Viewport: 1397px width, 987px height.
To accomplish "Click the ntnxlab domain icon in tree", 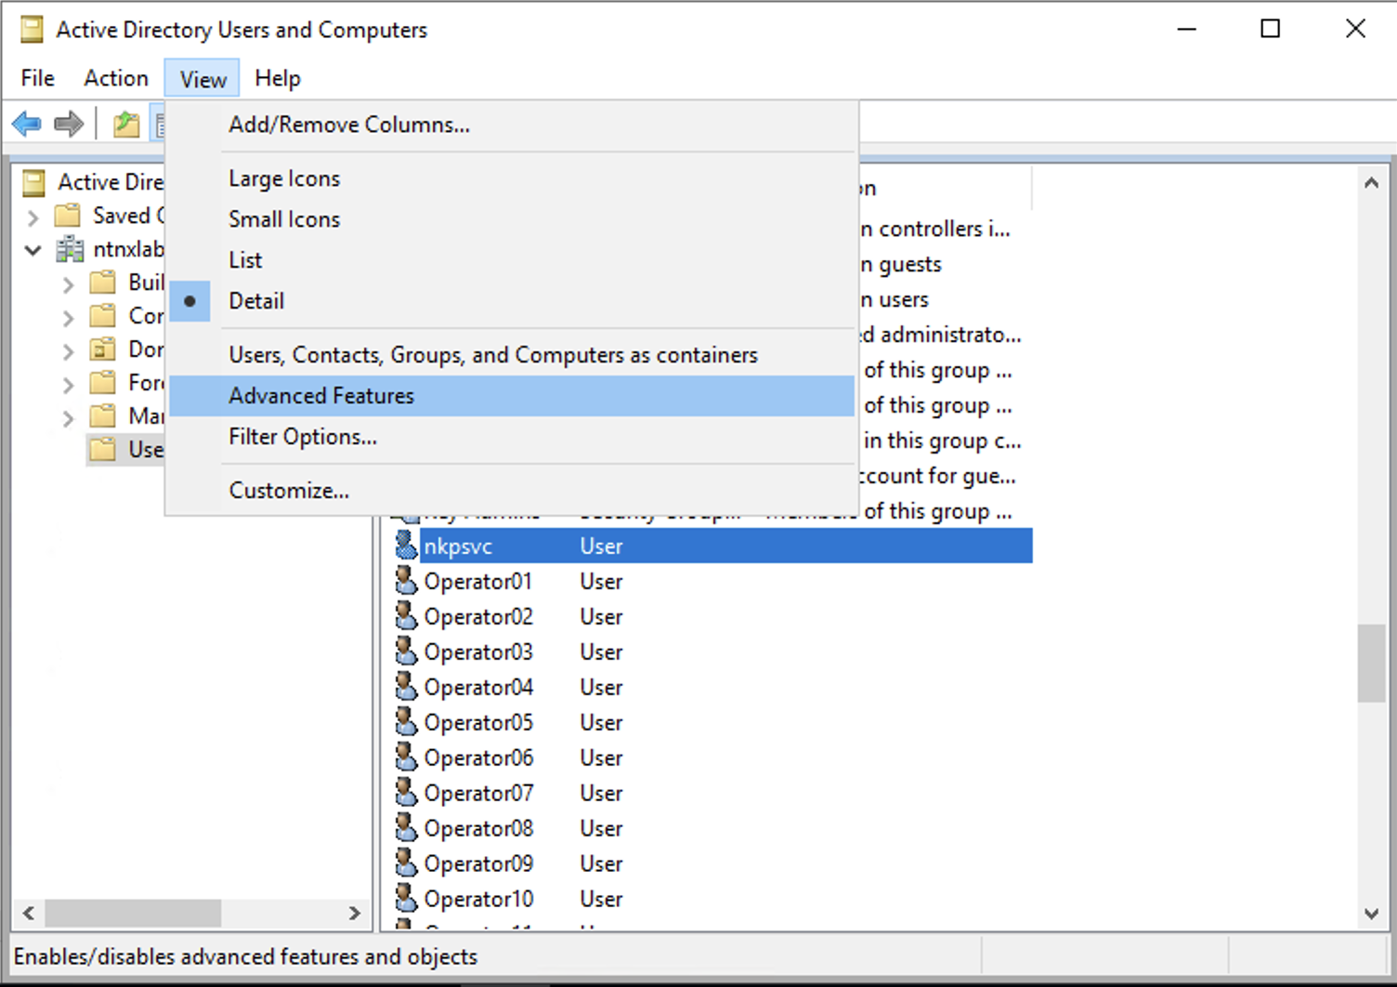I will (70, 249).
